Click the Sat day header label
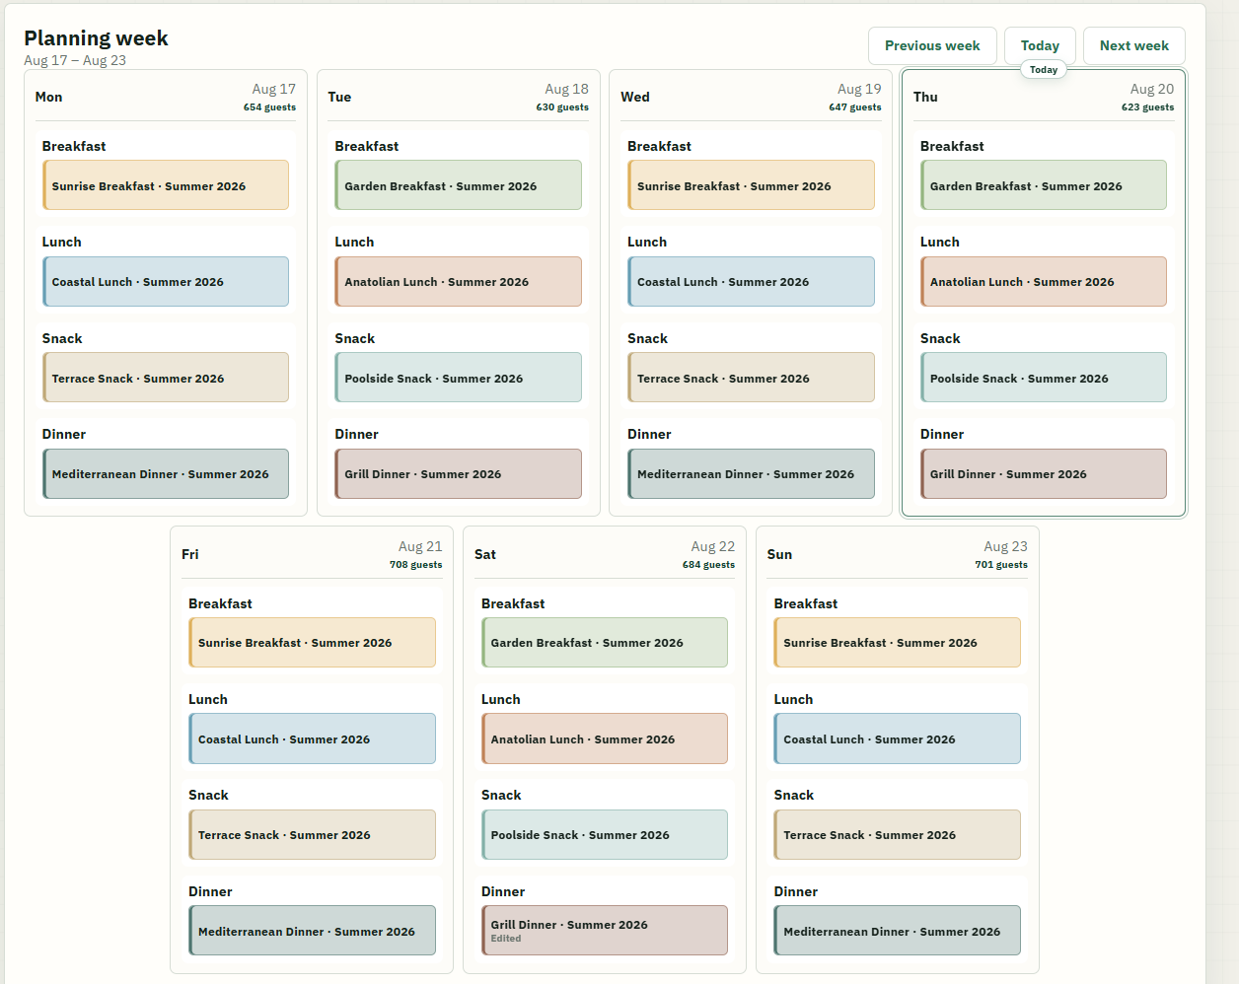1239x984 pixels. tap(485, 554)
